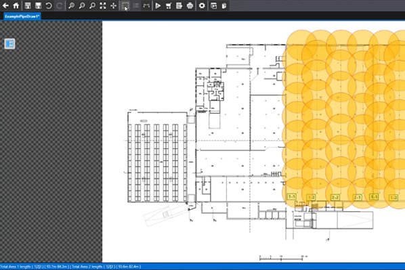Open settings with the gear icon

202,5
